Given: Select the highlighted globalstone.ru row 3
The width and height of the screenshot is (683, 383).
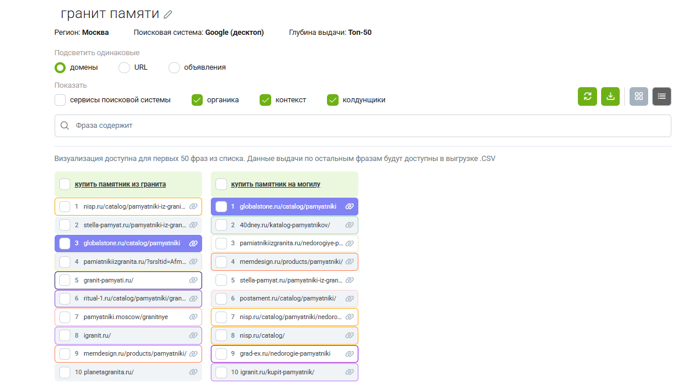Looking at the screenshot, I should tap(65, 243).
